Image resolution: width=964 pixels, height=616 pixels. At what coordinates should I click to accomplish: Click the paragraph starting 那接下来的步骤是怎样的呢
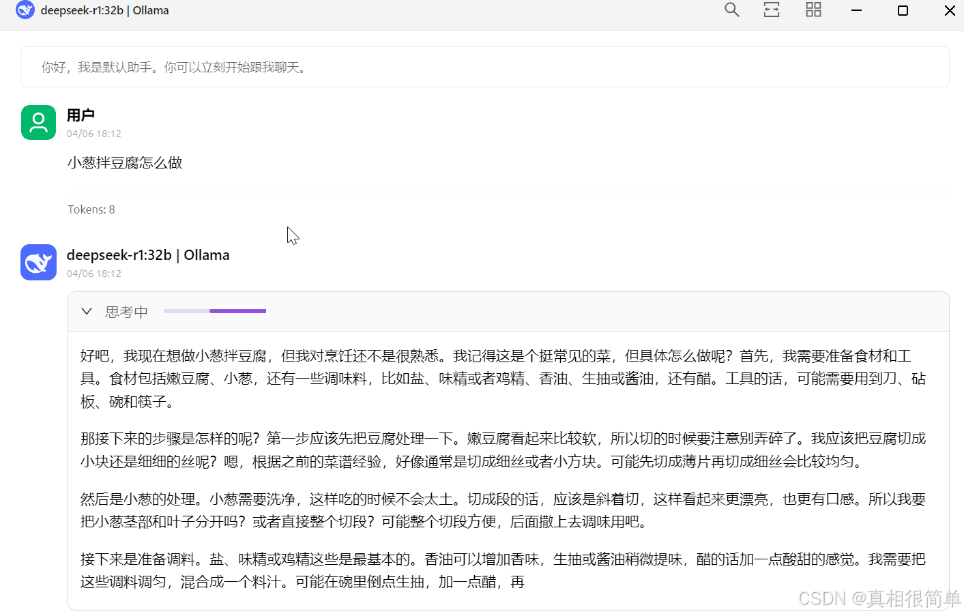click(503, 450)
